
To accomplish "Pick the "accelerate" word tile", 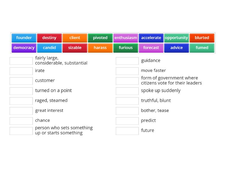I will pyautogui.click(x=151, y=38).
